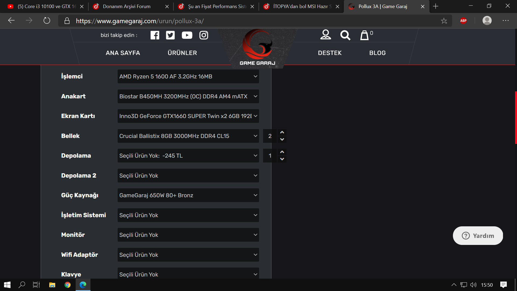Open the Instagram icon in header
This screenshot has width=517, height=291.
204,35
